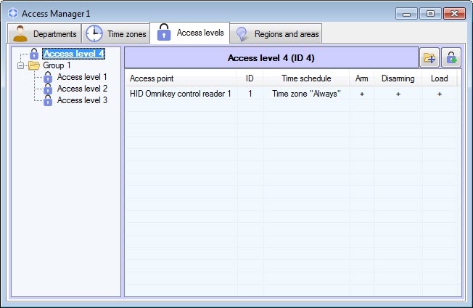The height and width of the screenshot is (308, 473).
Task: Click the map pin icon on Regions tab
Action: pos(242,34)
